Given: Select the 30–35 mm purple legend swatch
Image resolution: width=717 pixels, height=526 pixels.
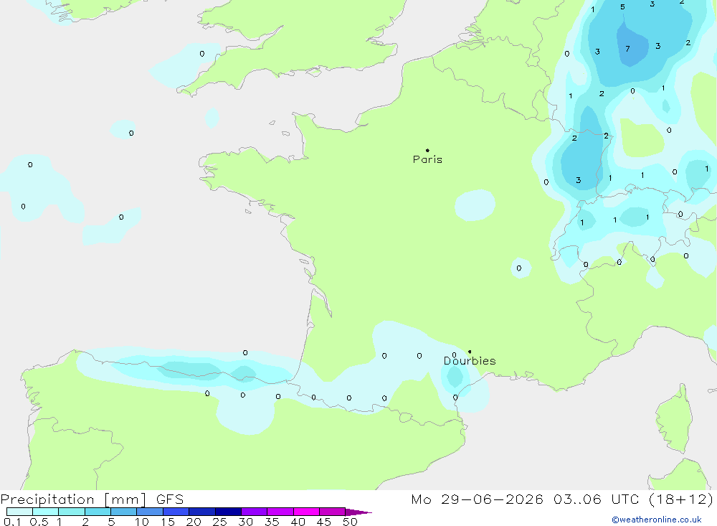Looking at the screenshot, I should 255,512.
